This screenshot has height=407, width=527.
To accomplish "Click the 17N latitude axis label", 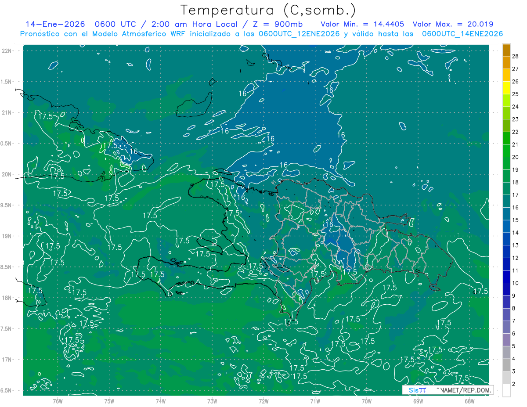I will 7,360.
